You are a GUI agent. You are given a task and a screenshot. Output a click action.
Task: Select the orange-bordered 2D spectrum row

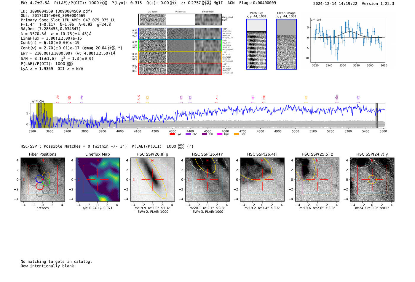(180, 57)
